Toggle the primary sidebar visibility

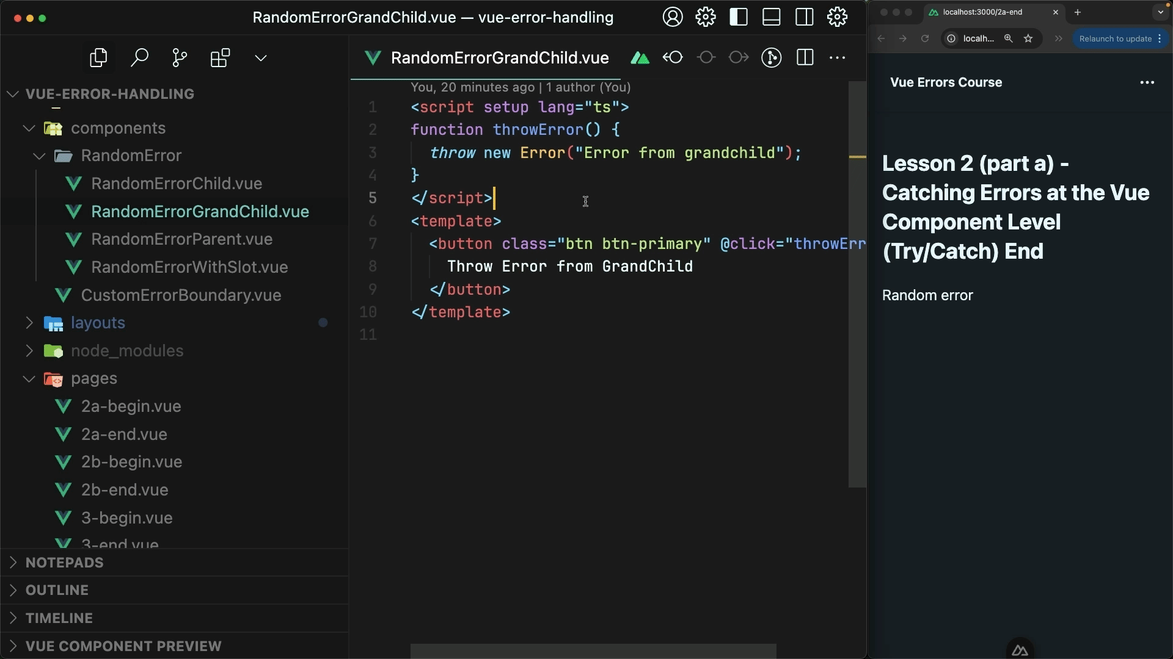coord(739,17)
